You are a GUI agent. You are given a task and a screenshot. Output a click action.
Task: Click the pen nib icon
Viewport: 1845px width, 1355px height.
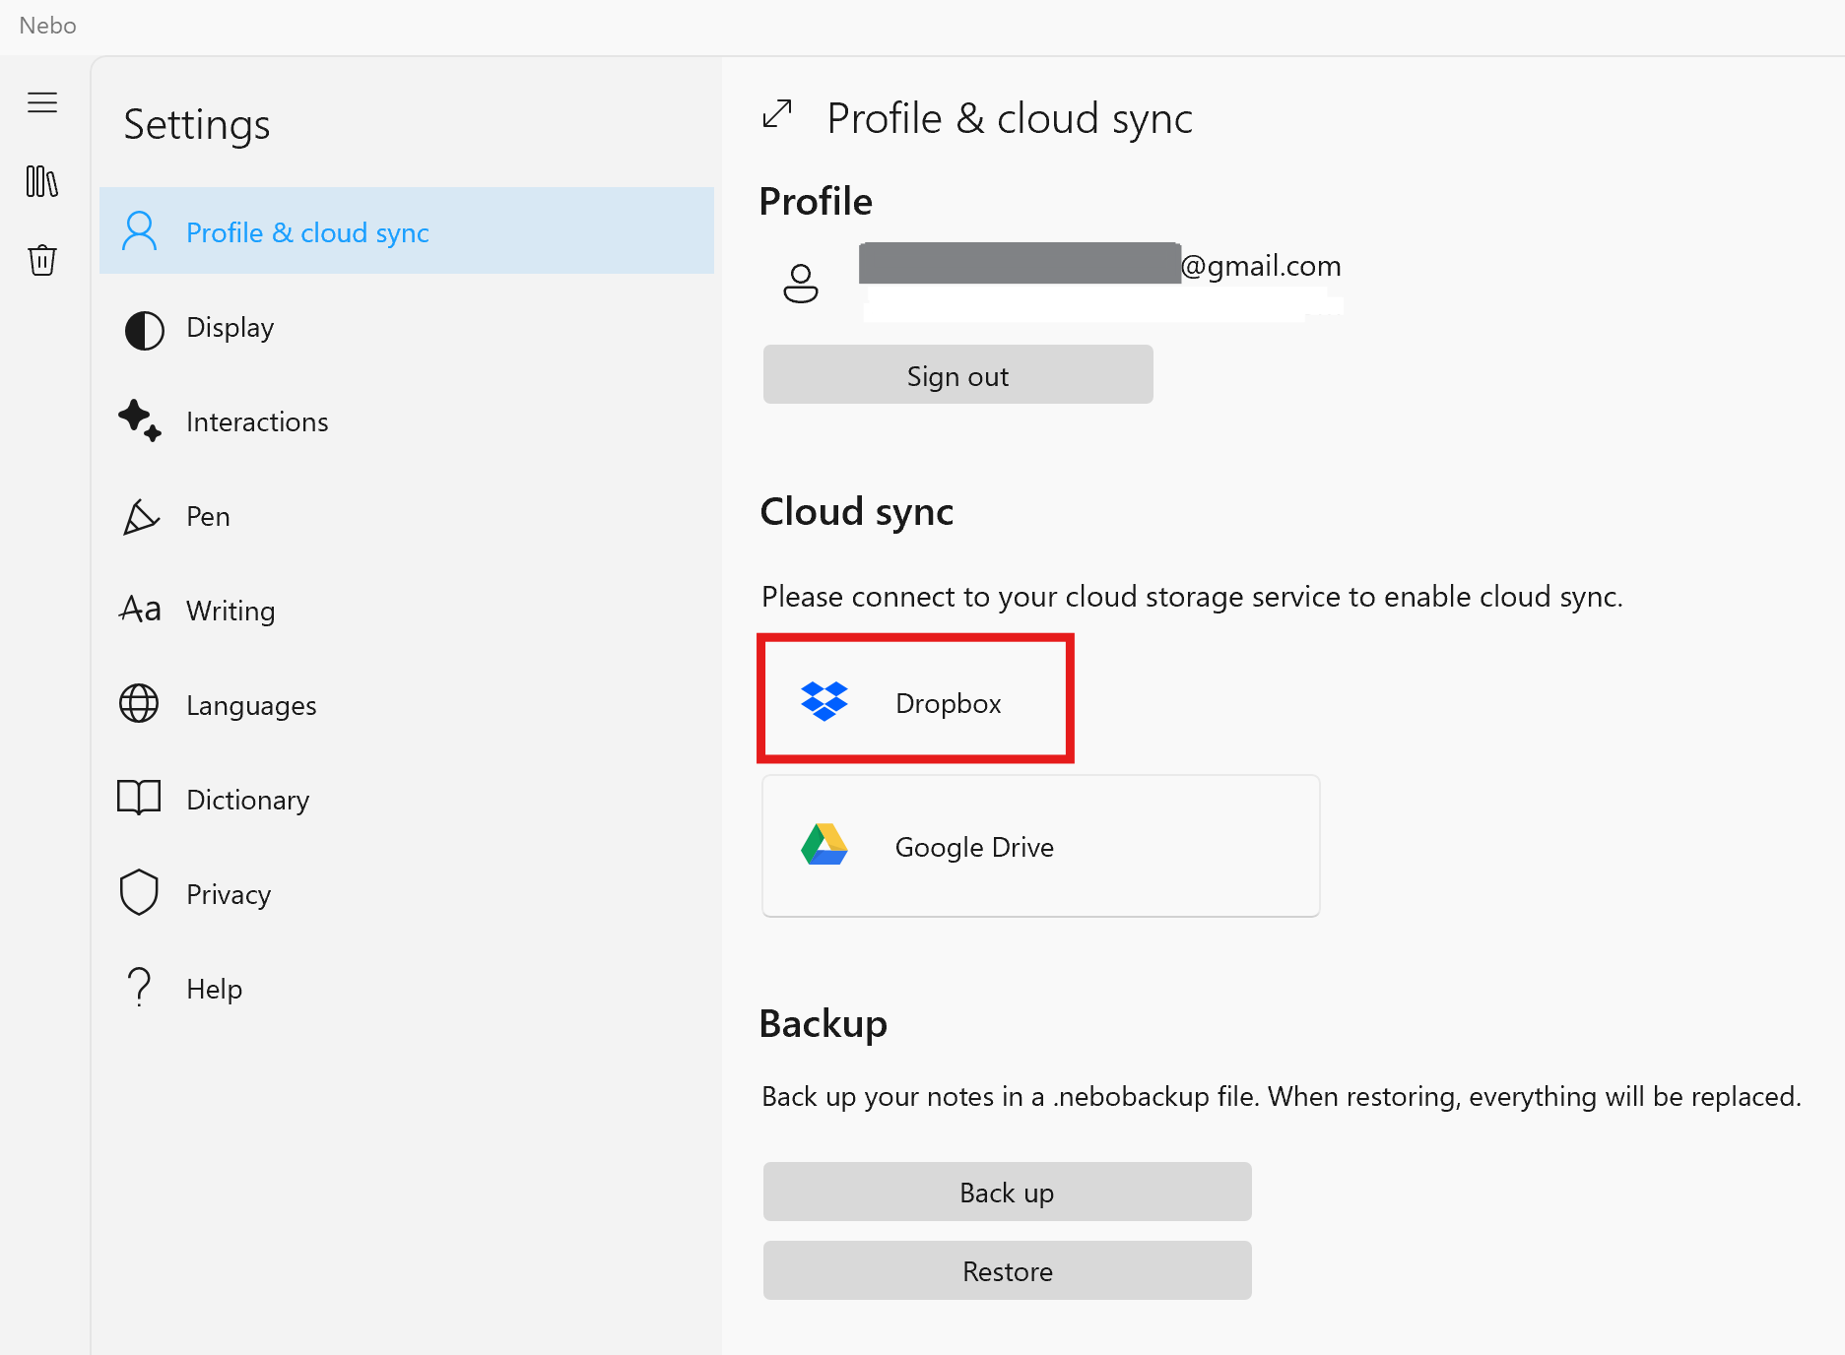[x=140, y=516]
